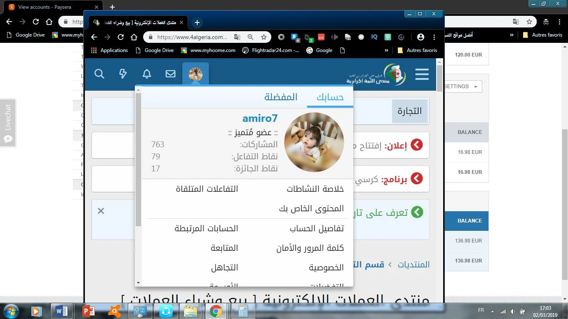Open Chrome from the Windows taskbar
Viewport: 568px width, 319px height.
click(x=215, y=311)
